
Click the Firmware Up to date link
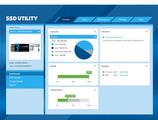[x=124, y=72]
